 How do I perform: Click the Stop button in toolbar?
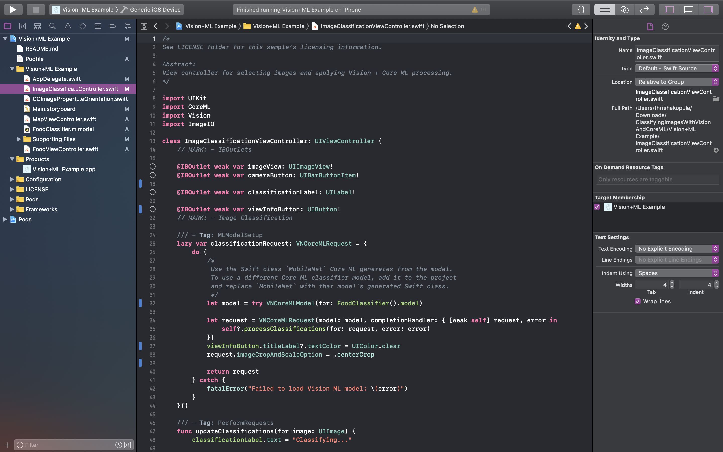point(36,10)
